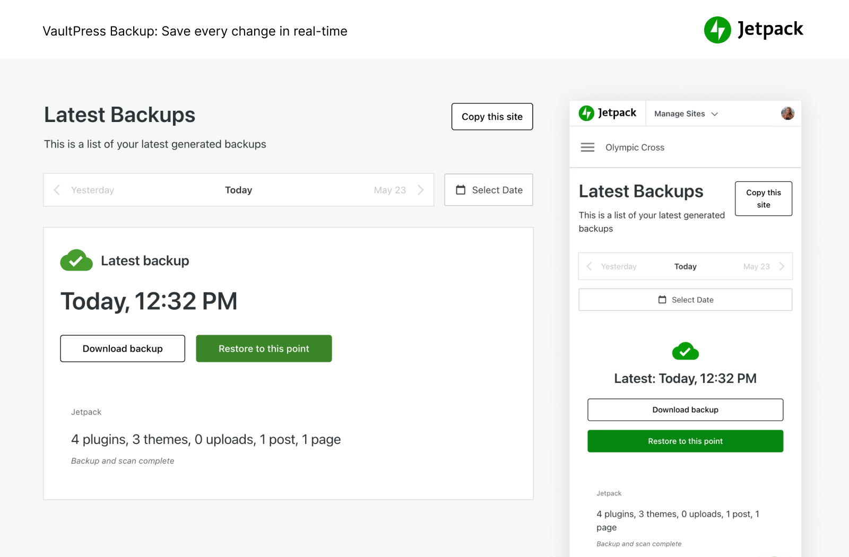The image size is (849, 557).
Task: Click the mobile Download backup button
Action: point(685,410)
